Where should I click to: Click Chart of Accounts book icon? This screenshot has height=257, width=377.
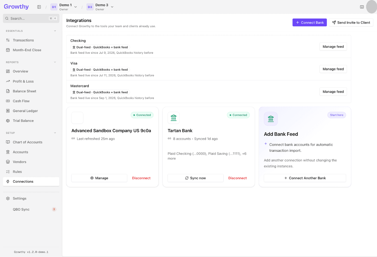tap(8, 142)
